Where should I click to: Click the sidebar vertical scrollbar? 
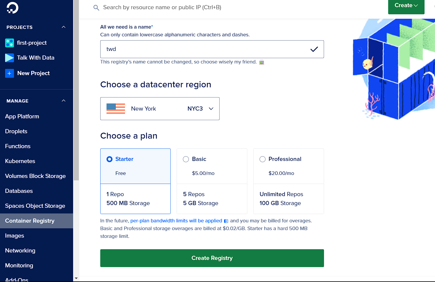[76, 90]
